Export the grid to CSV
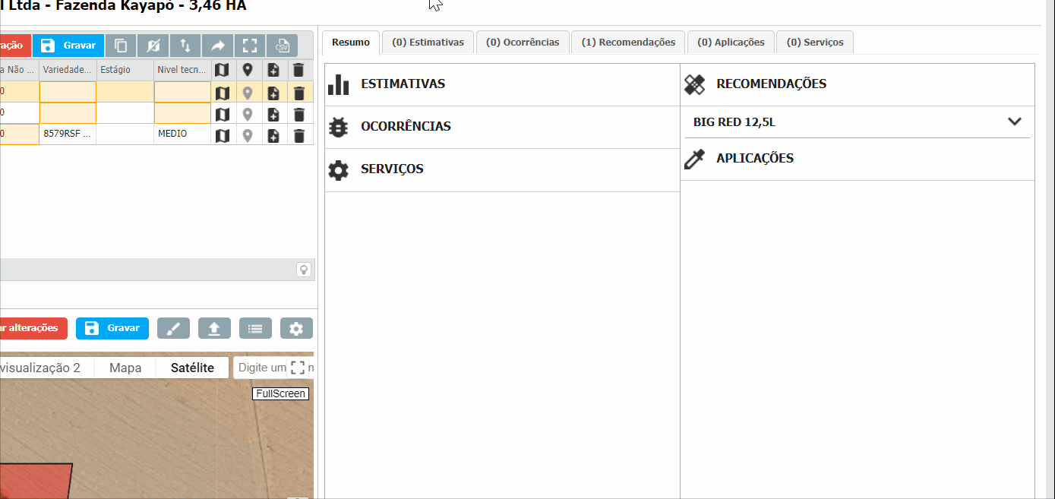 (282, 46)
